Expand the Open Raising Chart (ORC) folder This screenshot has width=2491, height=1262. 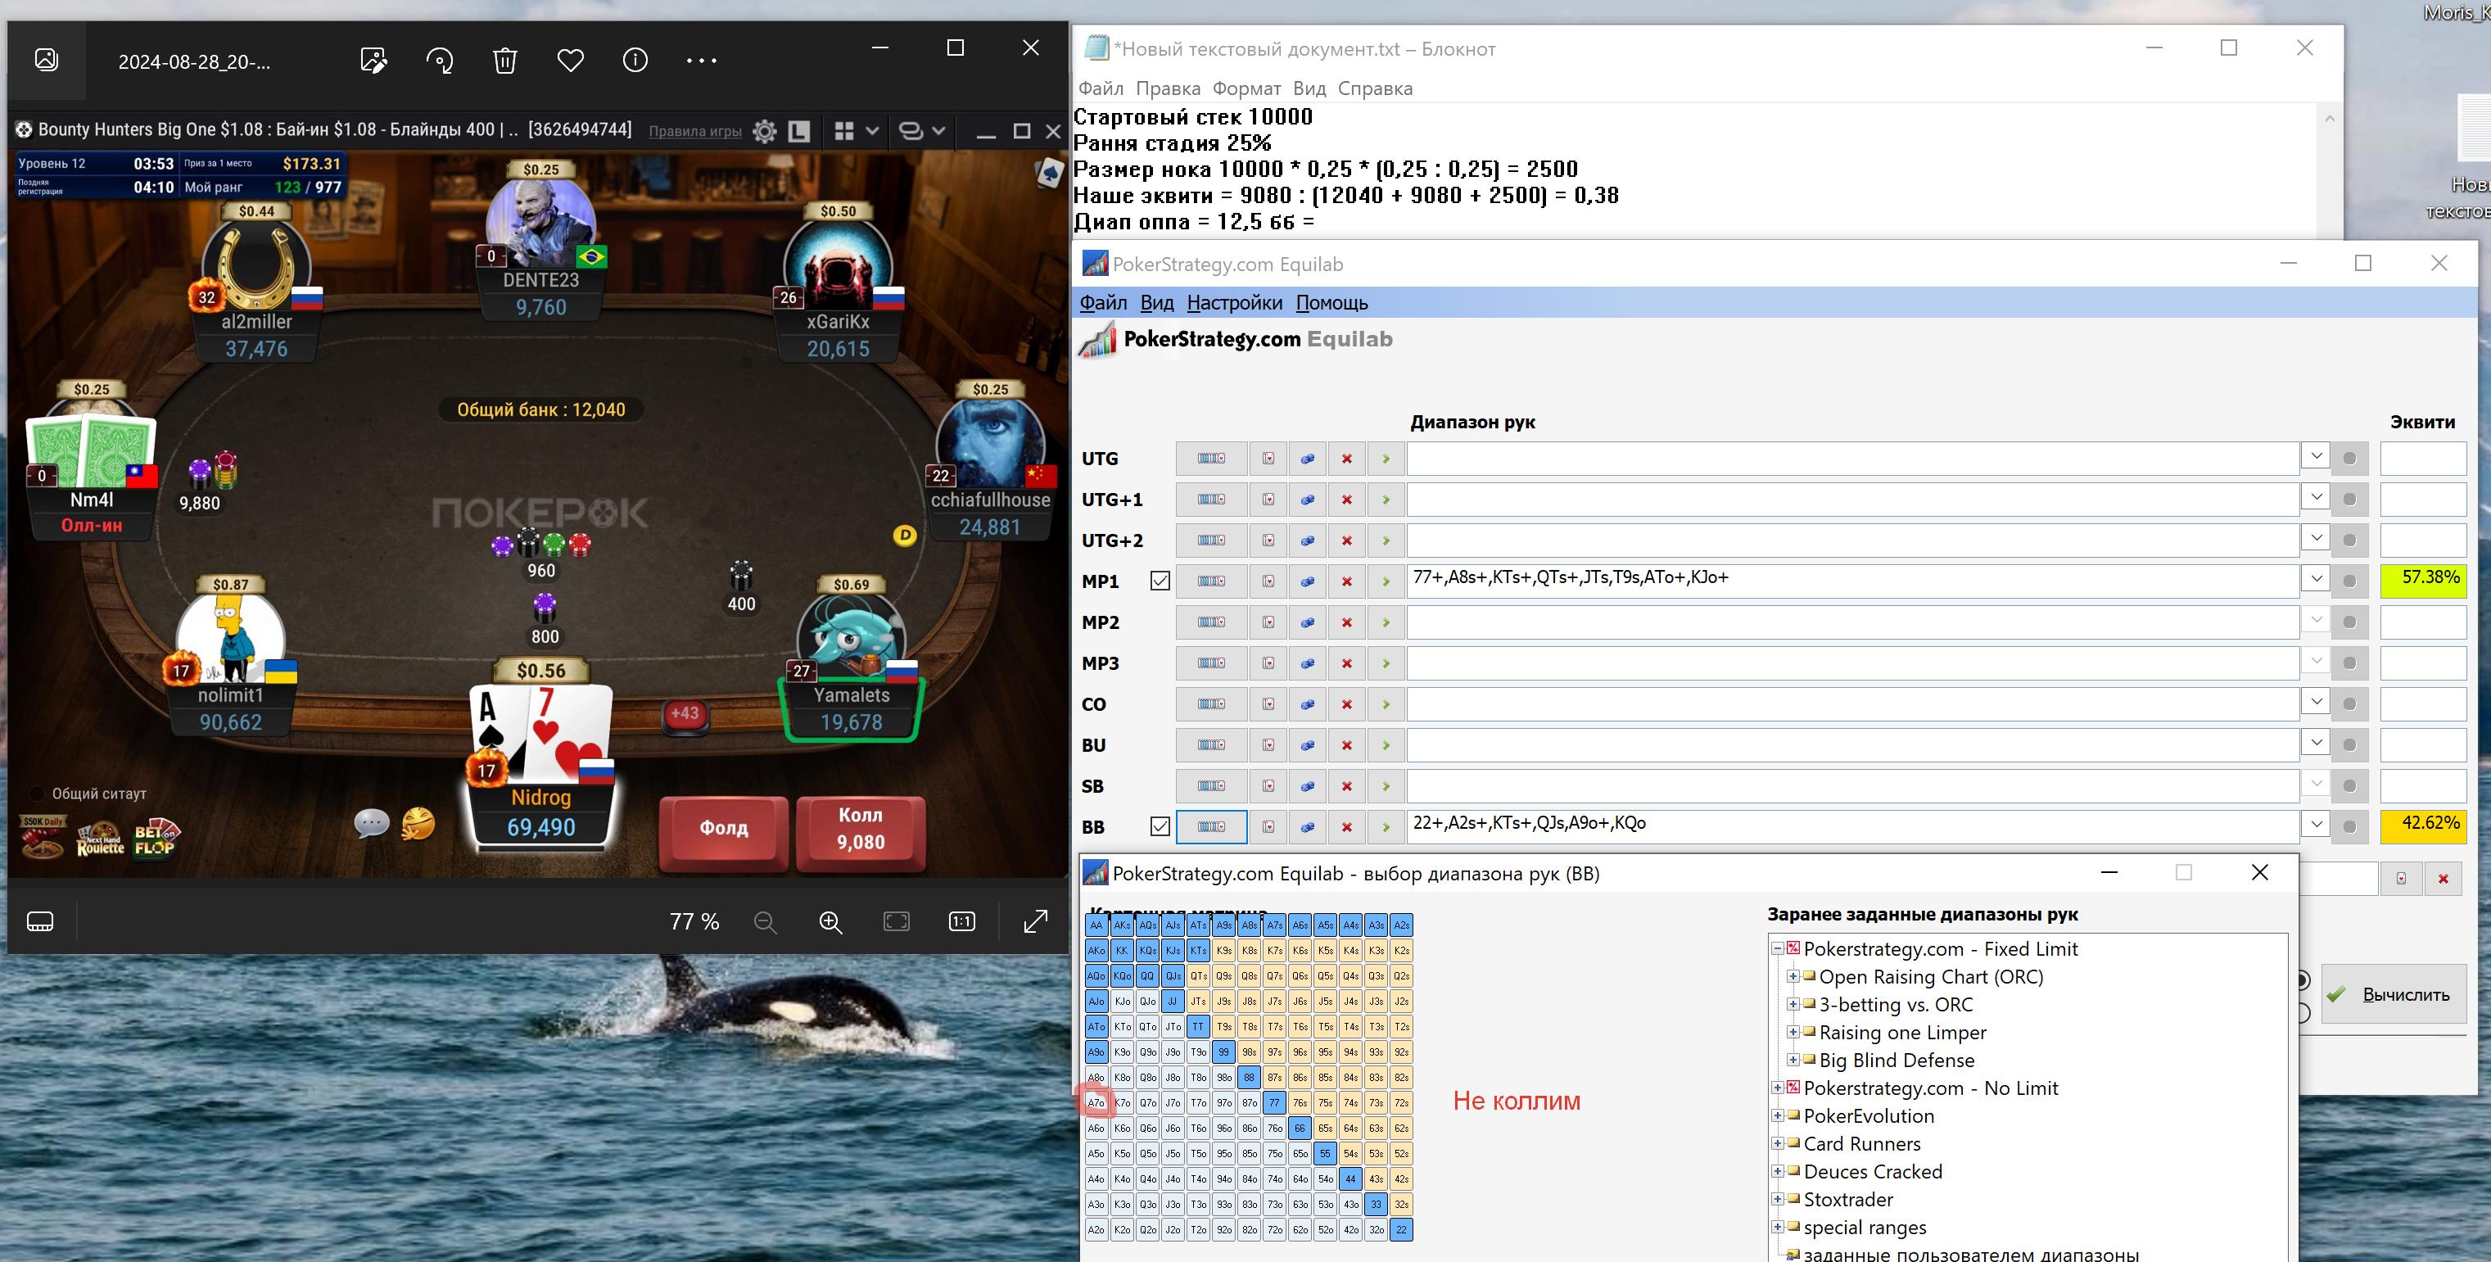pyautogui.click(x=1793, y=977)
